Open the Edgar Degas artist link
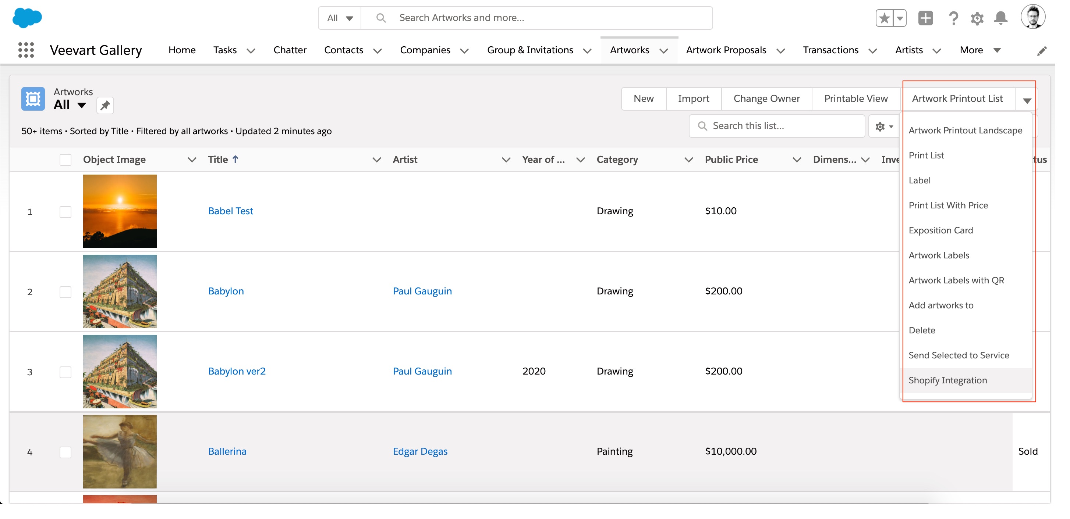This screenshot has height=519, width=1070. [419, 451]
